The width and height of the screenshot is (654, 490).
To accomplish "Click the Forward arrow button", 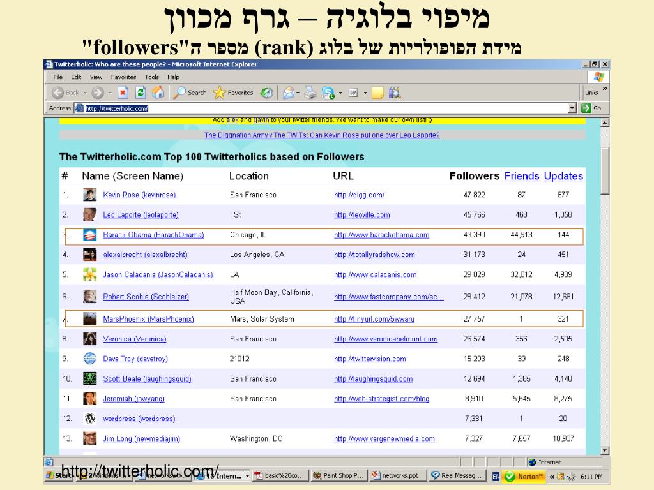I will [x=98, y=93].
